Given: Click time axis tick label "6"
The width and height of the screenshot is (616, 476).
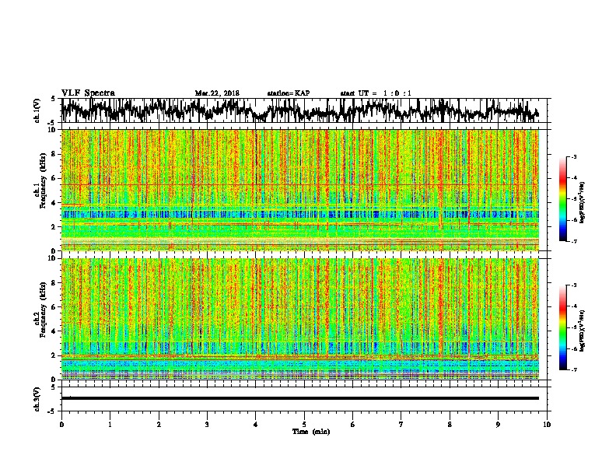Looking at the screenshot, I should 353,425.
